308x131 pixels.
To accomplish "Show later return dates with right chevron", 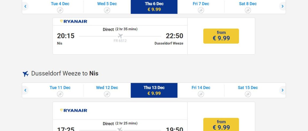I will coord(283,90).
